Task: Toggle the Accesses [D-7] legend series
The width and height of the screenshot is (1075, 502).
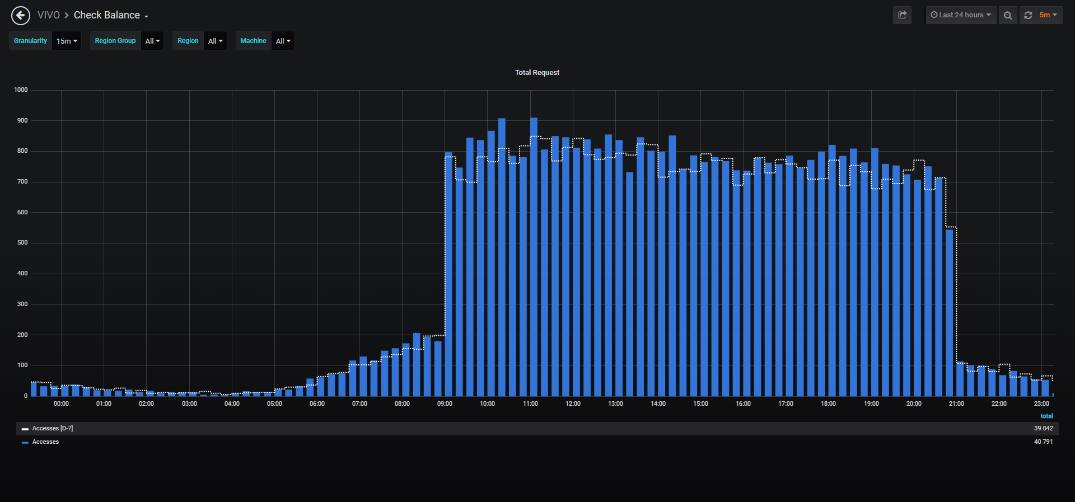Action: coord(53,429)
